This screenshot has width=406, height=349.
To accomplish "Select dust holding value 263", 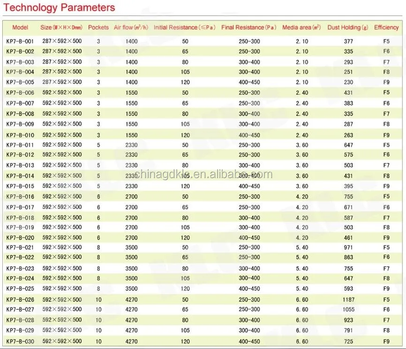I will coord(348,135).
